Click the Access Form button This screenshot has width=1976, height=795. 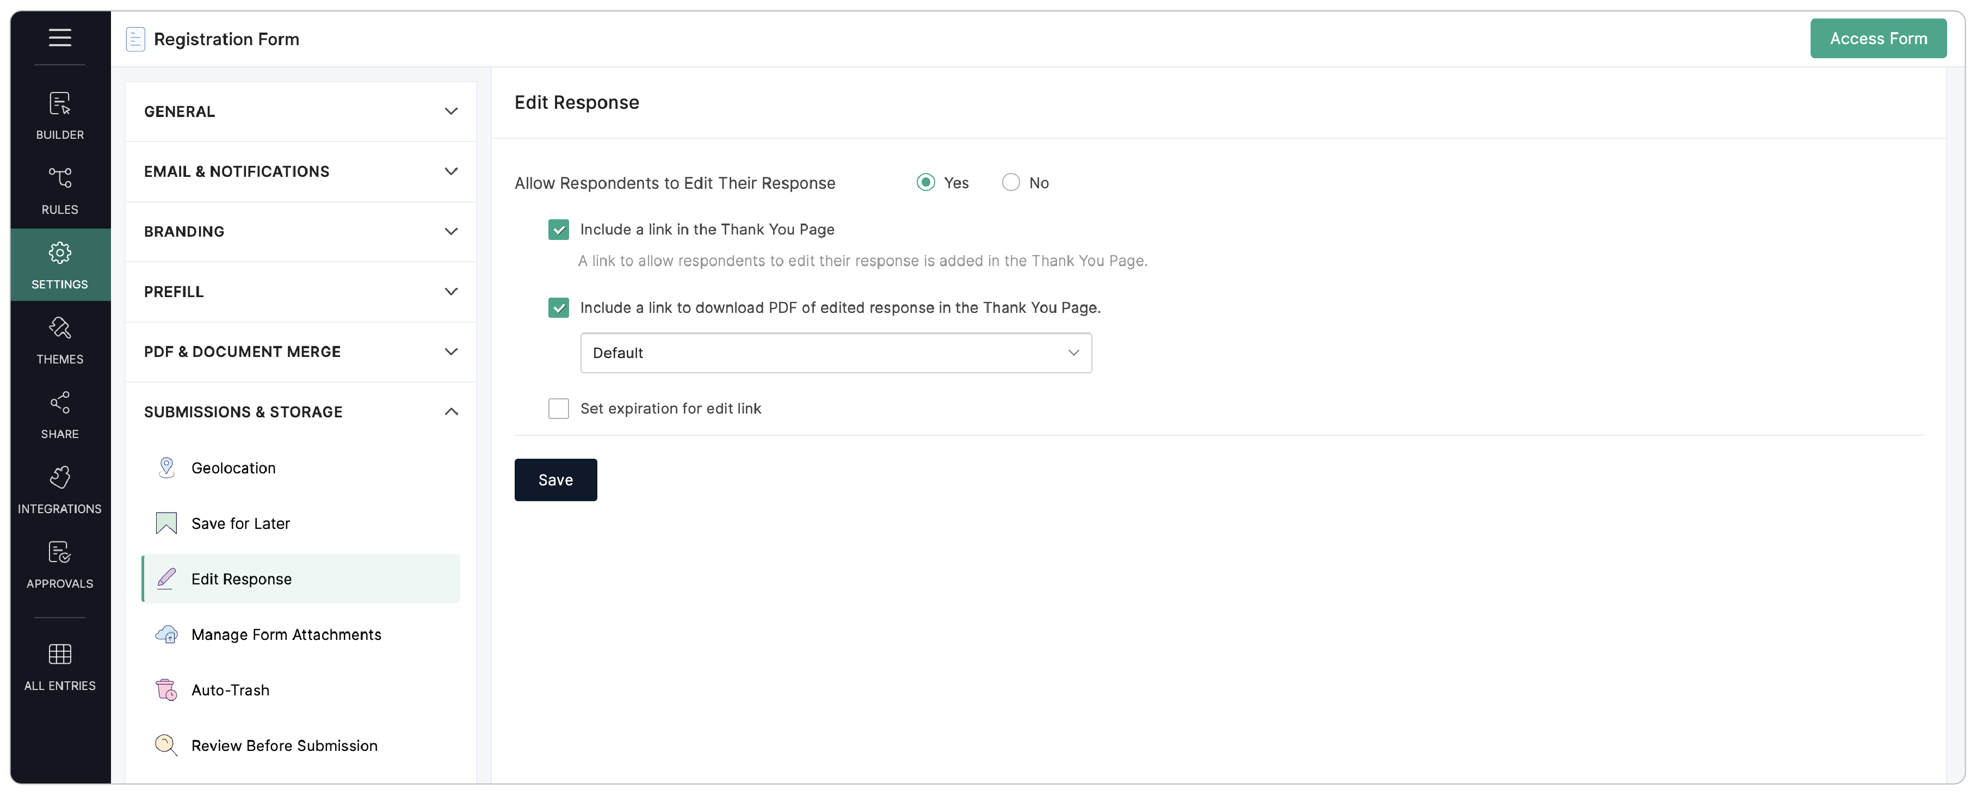(x=1879, y=38)
